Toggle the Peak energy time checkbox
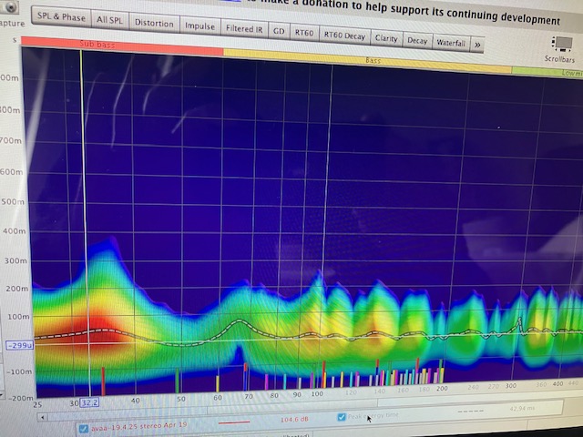This screenshot has width=583, height=437. pyautogui.click(x=342, y=418)
